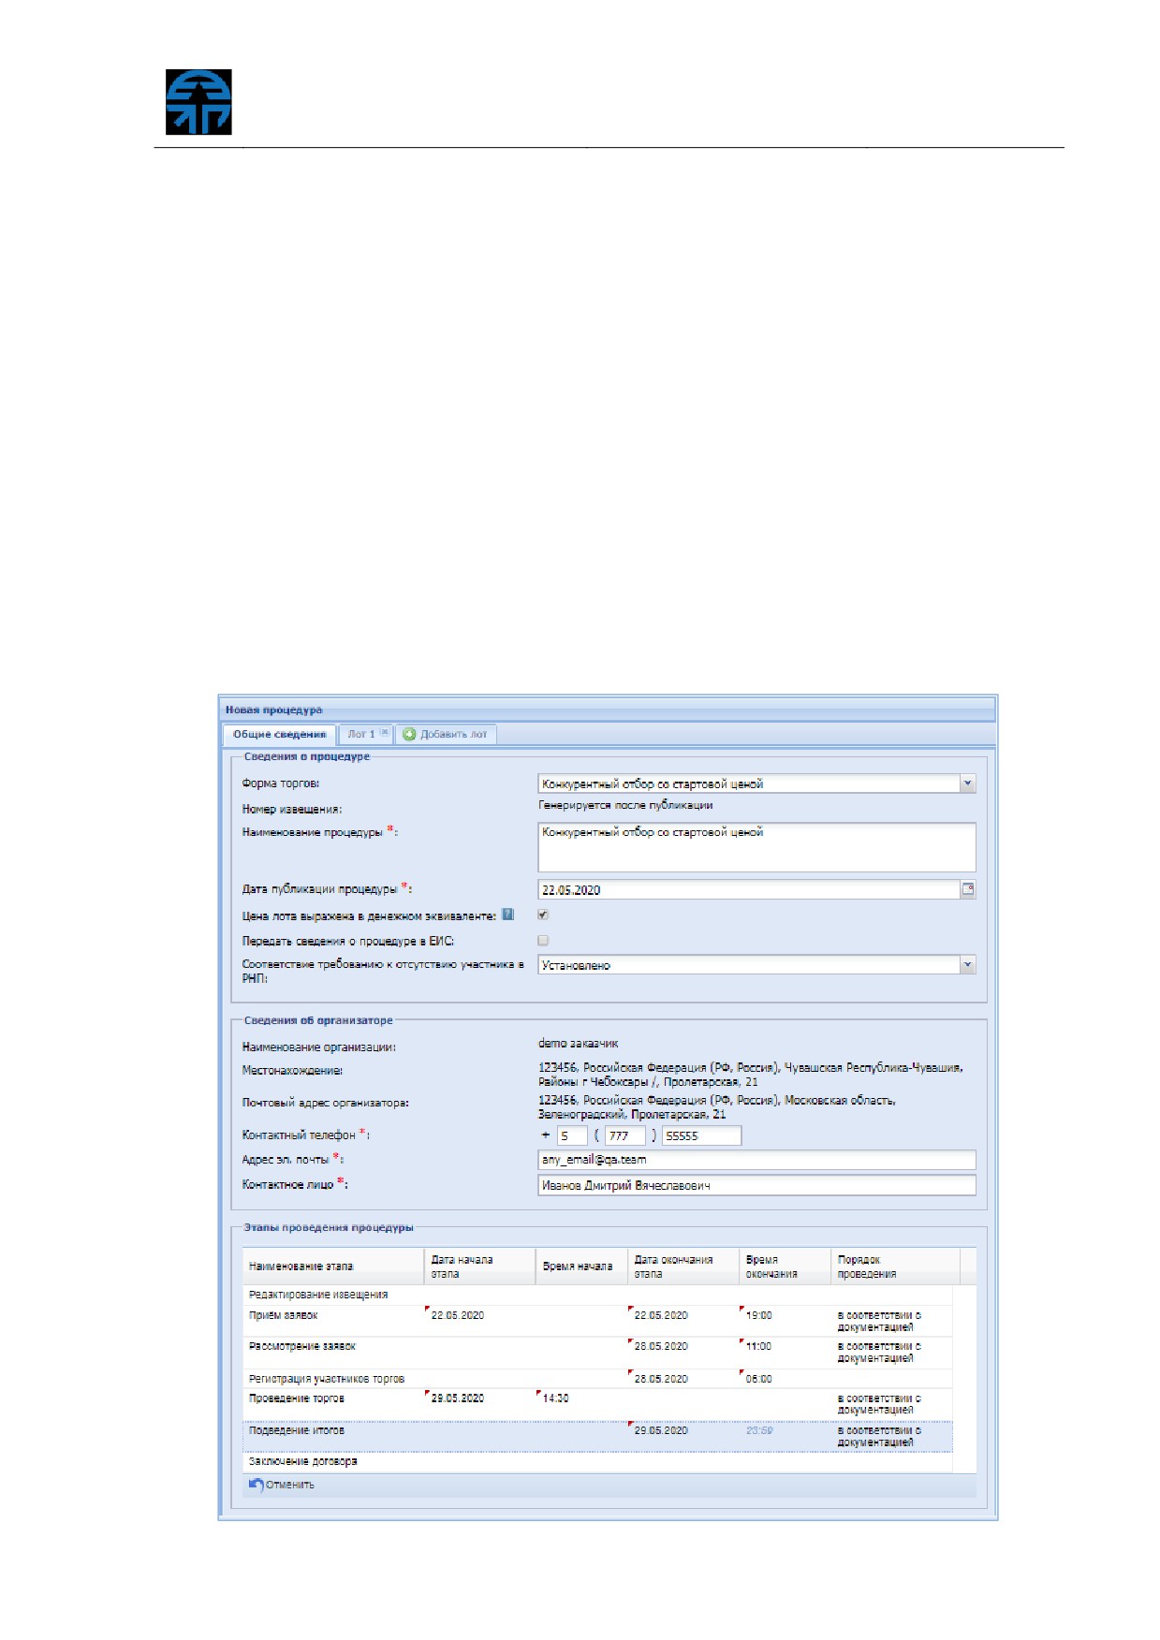Viewport: 1160px width, 1640px height.
Task: Select the 'Редактирование извещения' stage row
Action: (597, 1295)
